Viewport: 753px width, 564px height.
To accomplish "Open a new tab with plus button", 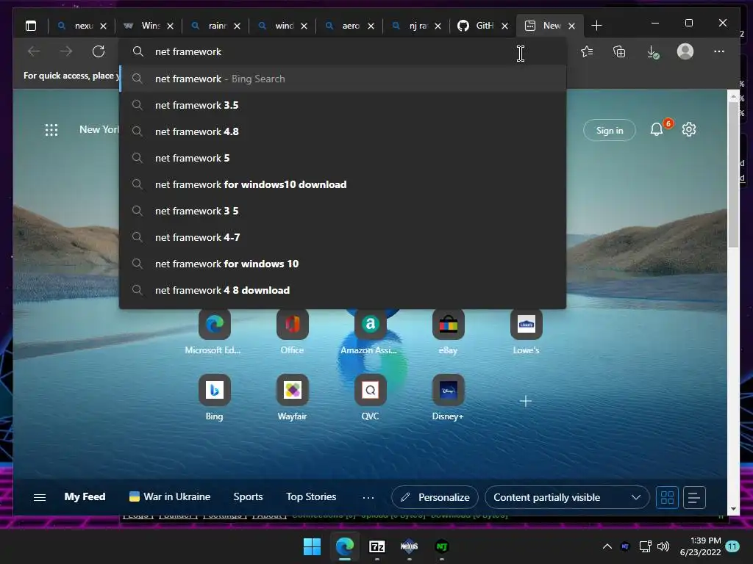I will pos(596,26).
